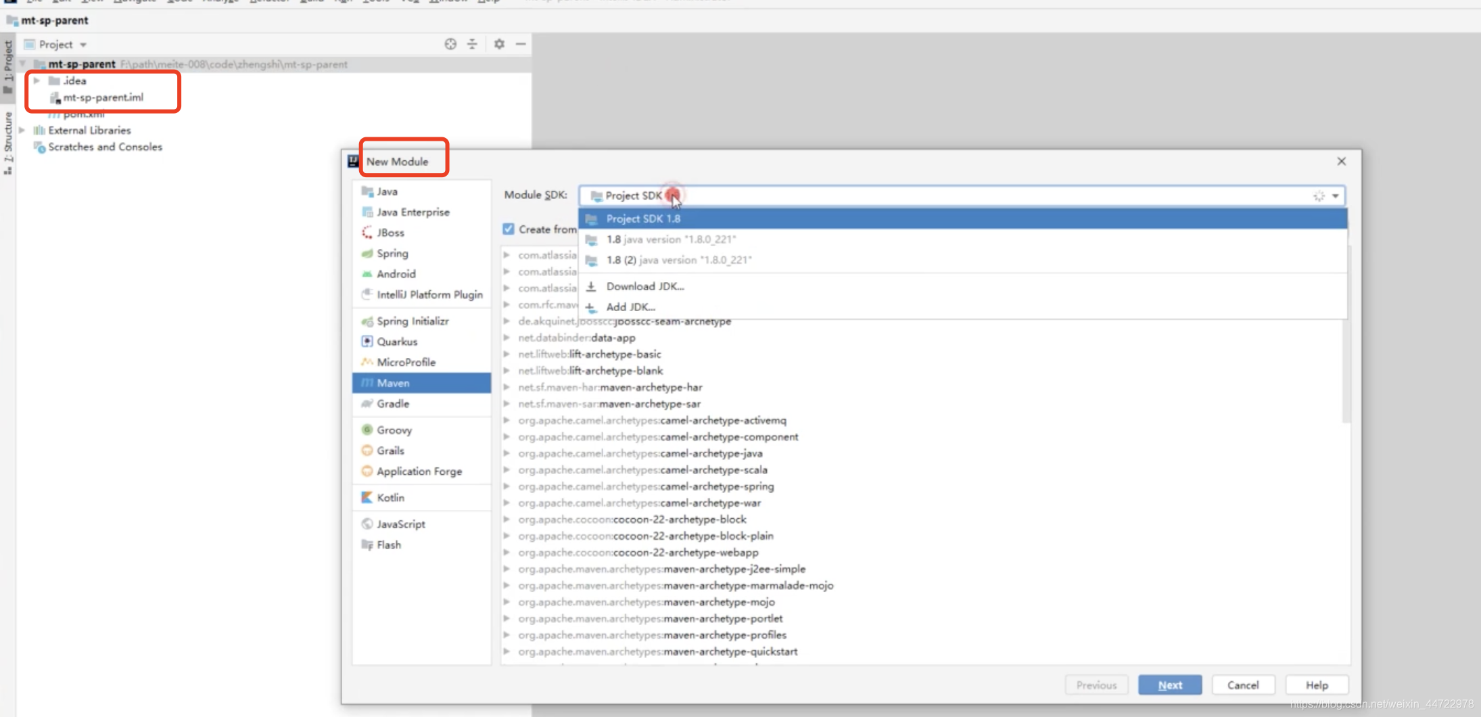The height and width of the screenshot is (717, 1481).
Task: Click Download JDK arrow icon
Action: [591, 286]
